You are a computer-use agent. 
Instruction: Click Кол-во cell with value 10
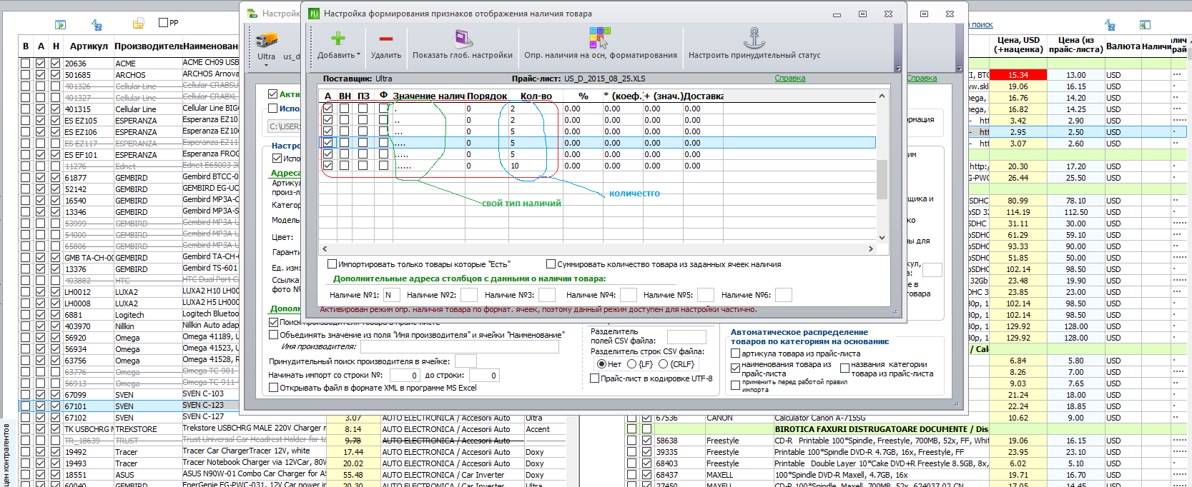(535, 166)
